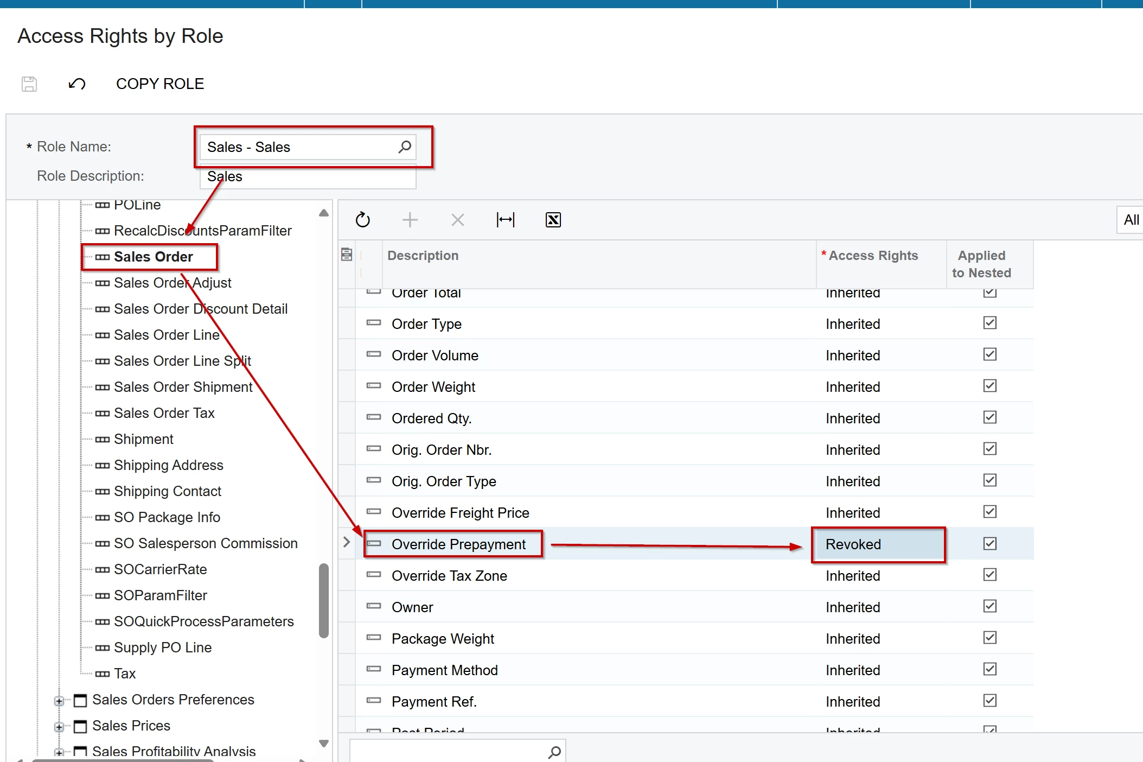Click the Delete row X icon
This screenshot has height=762, width=1143.
point(458,220)
